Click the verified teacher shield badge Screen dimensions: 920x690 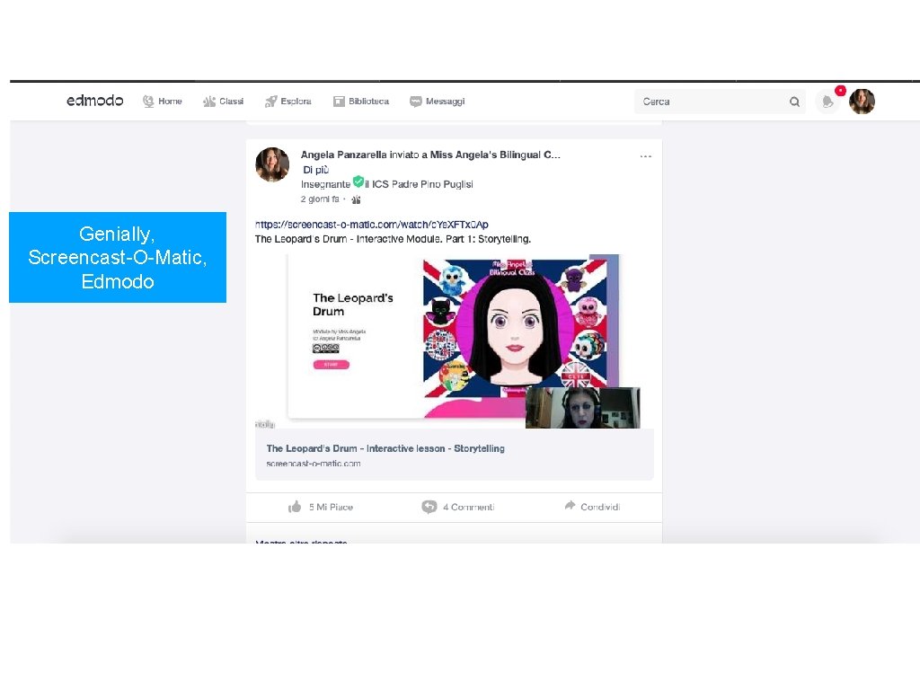point(358,181)
